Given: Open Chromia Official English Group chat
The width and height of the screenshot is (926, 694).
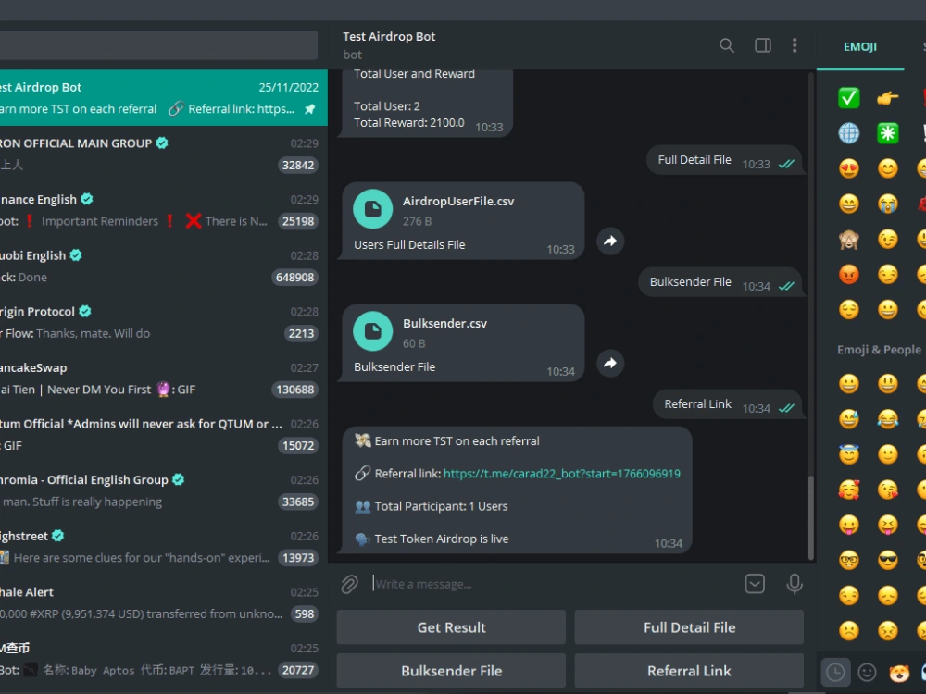Looking at the screenshot, I should (164, 490).
